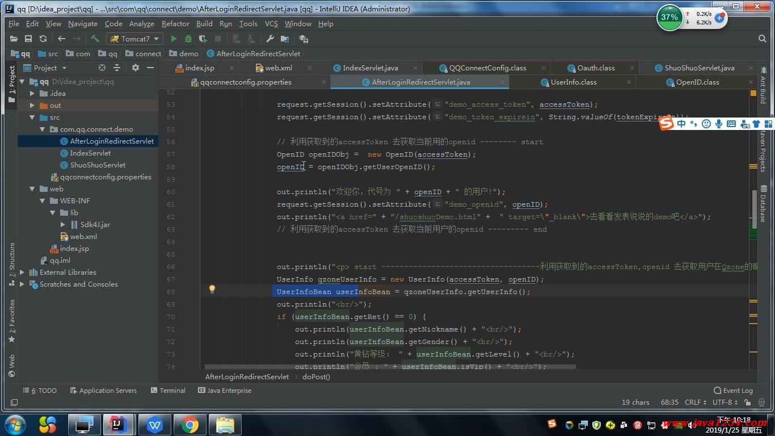Run with coverage shield icon
This screenshot has width=775, height=436.
[203, 39]
